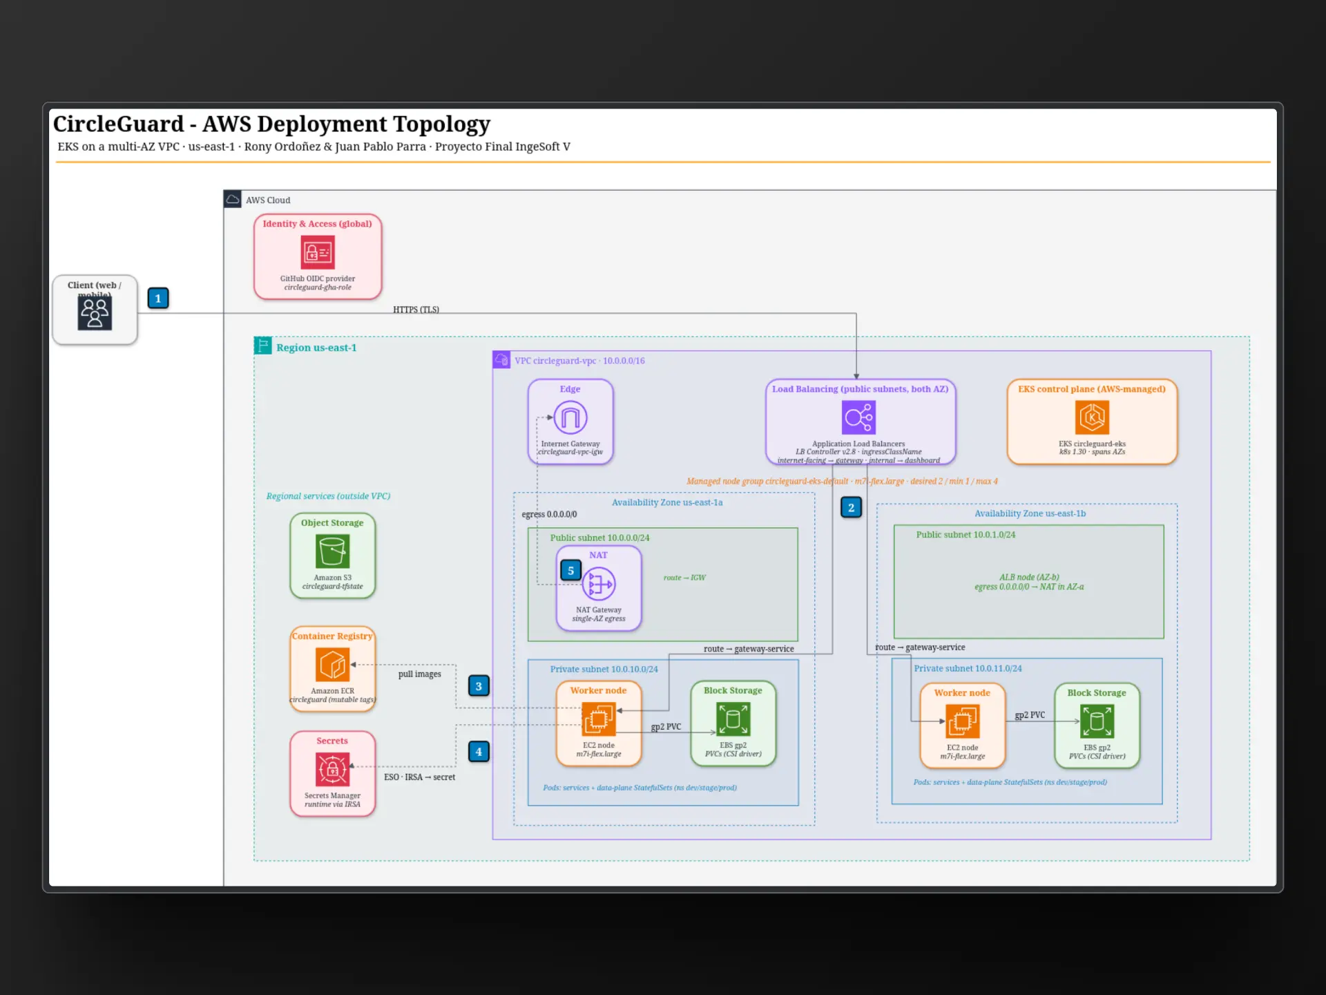Image resolution: width=1326 pixels, height=995 pixels.
Task: Click the VPC circleguard-vpc 10.0.0.0/16 label
Action: pos(579,361)
